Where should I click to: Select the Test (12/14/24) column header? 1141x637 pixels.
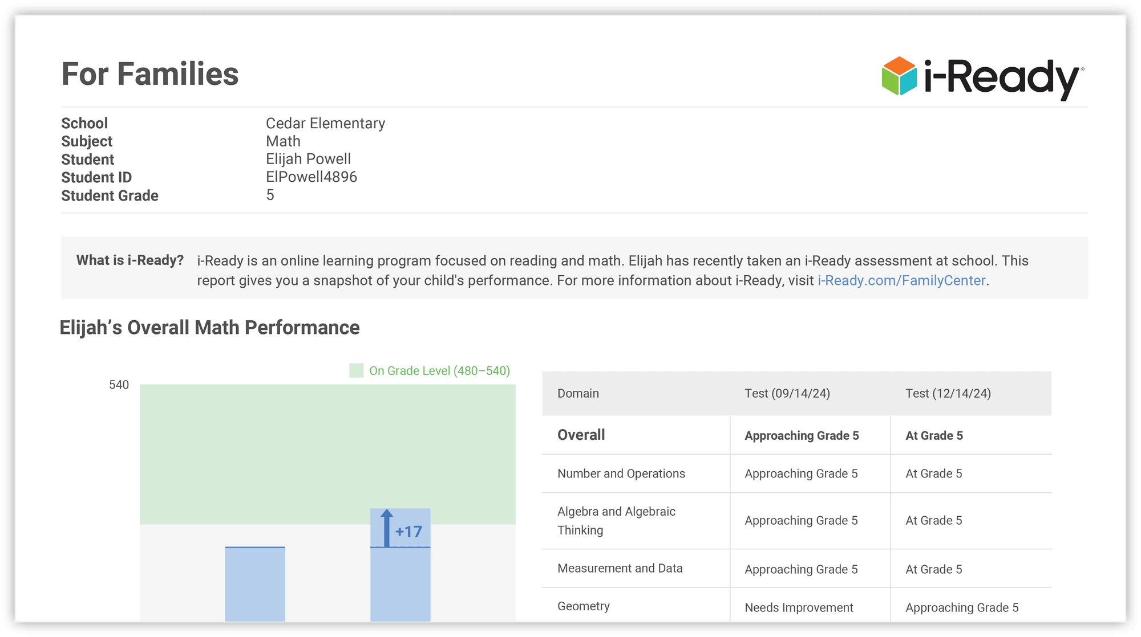948,393
